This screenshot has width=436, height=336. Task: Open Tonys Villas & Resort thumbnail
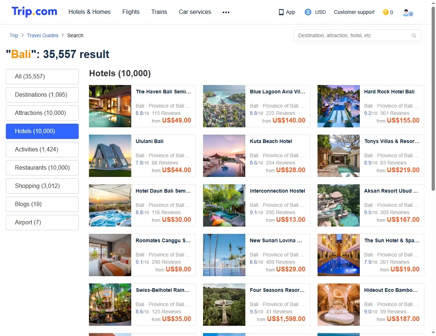[338, 156]
